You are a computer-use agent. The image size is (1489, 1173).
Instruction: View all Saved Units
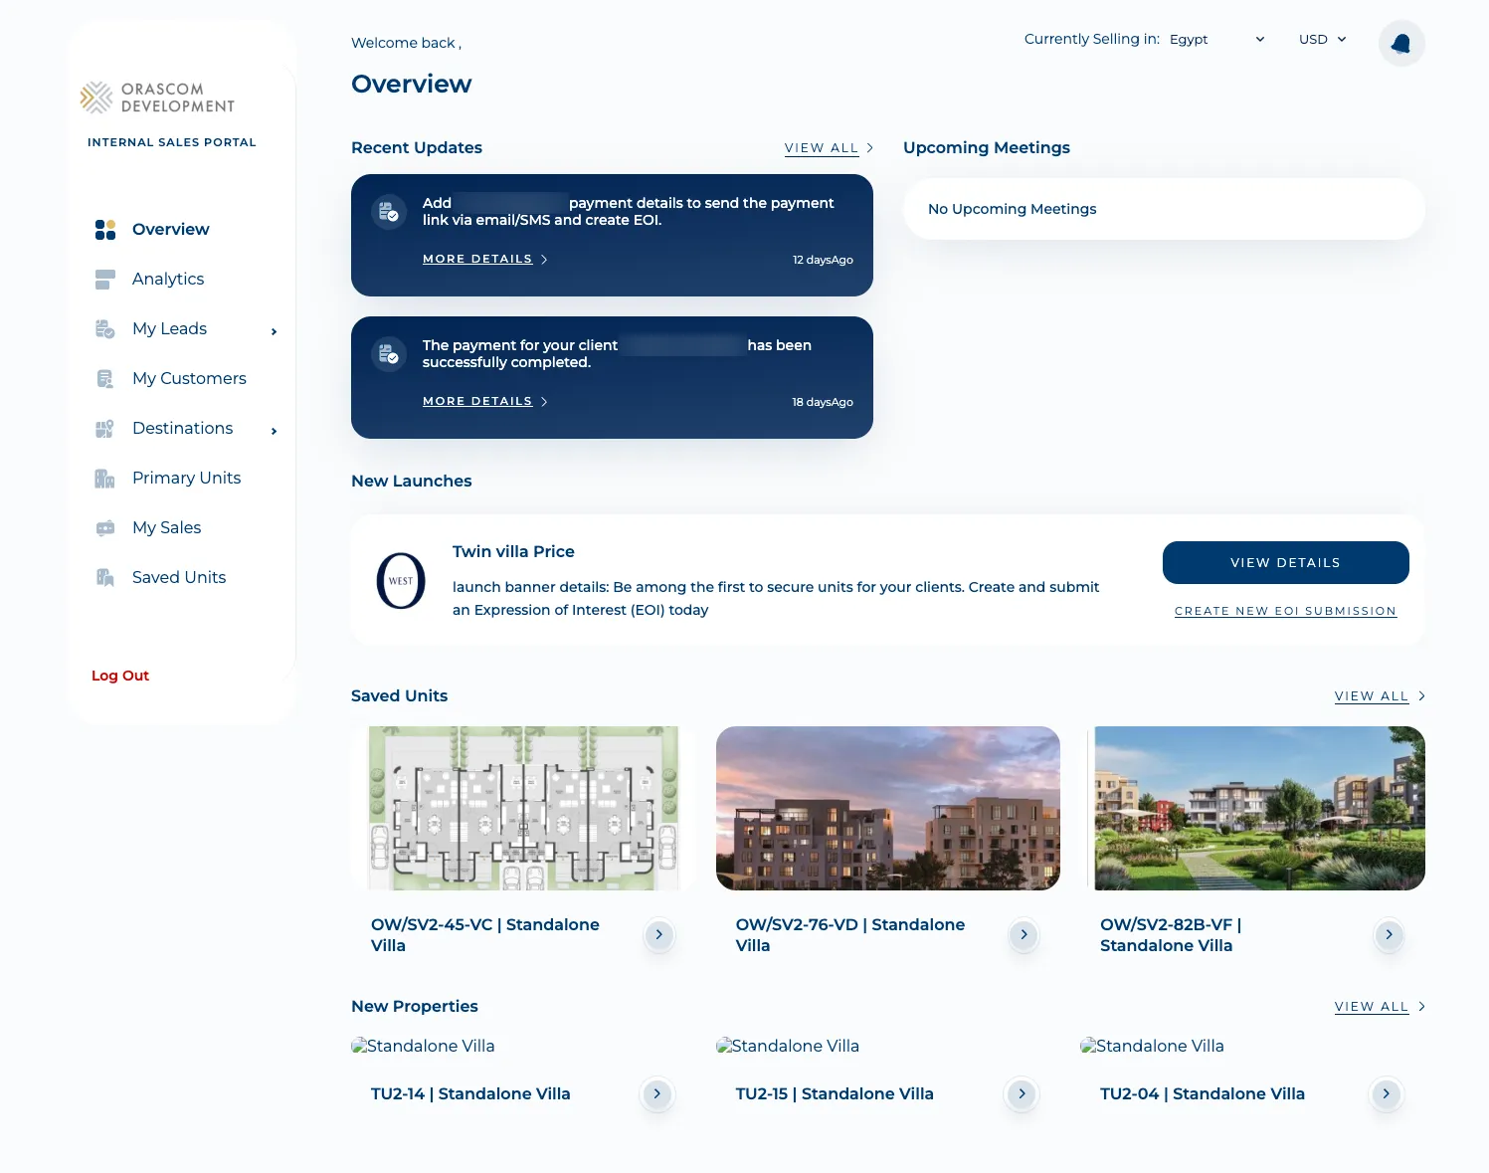(1380, 696)
